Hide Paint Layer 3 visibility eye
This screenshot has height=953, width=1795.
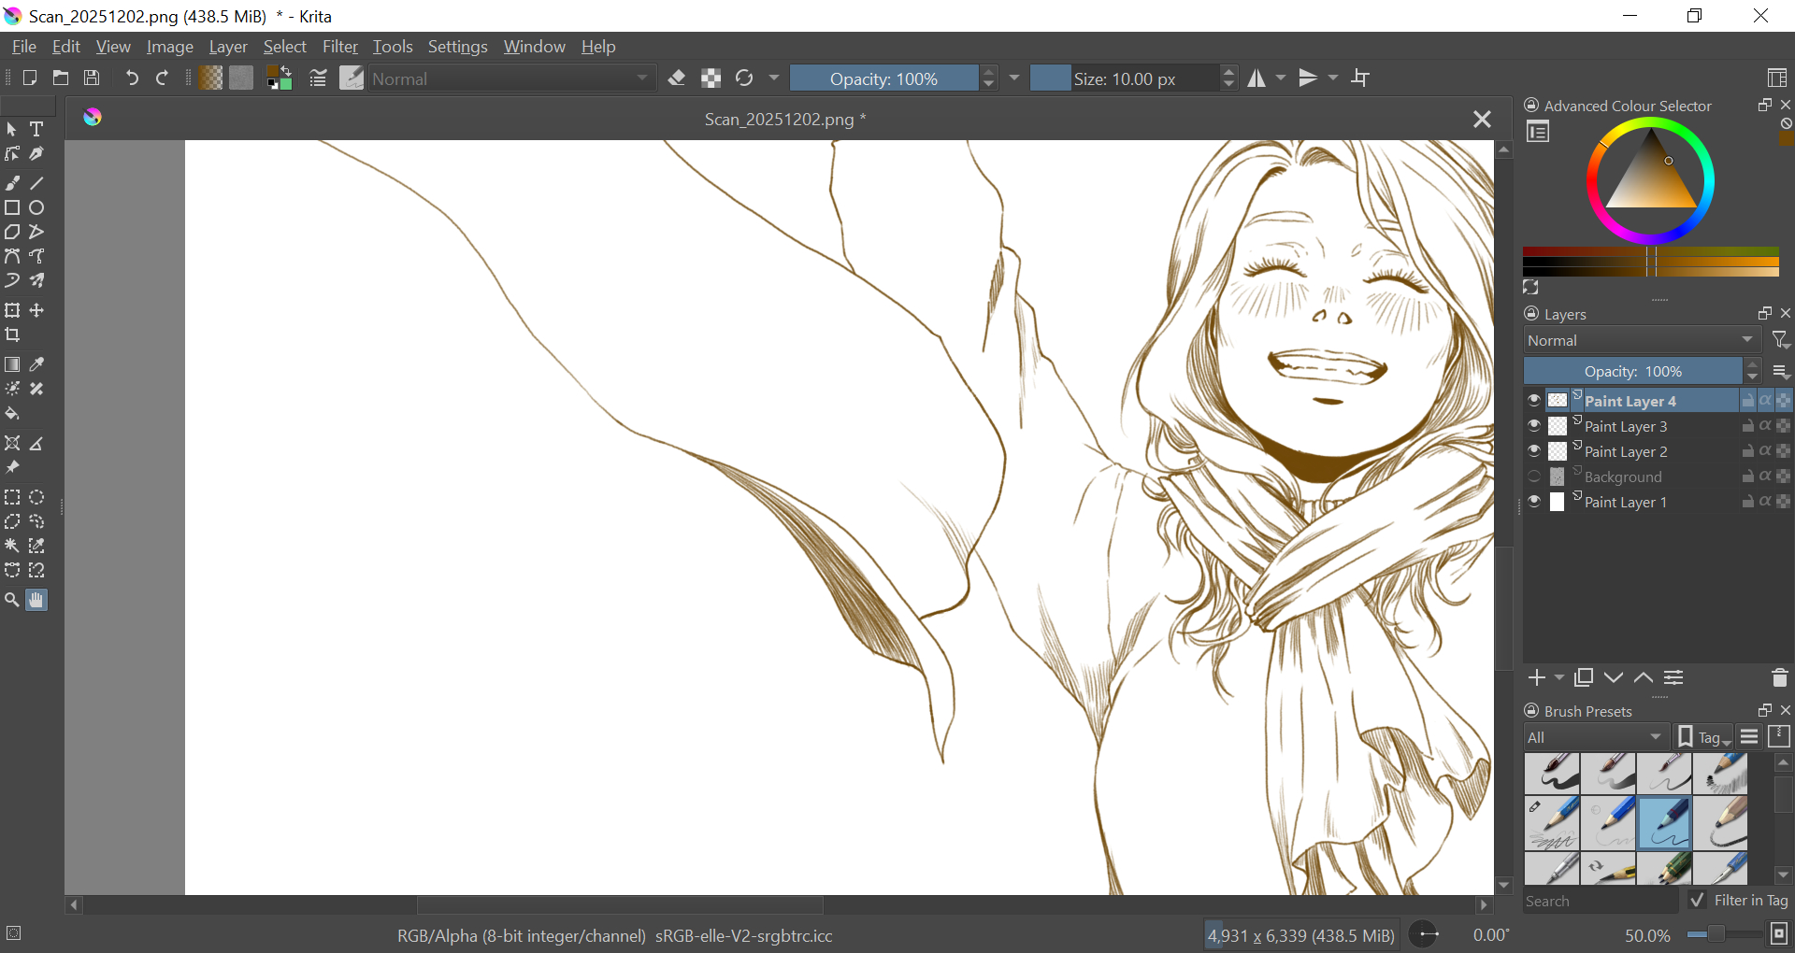tap(1534, 426)
